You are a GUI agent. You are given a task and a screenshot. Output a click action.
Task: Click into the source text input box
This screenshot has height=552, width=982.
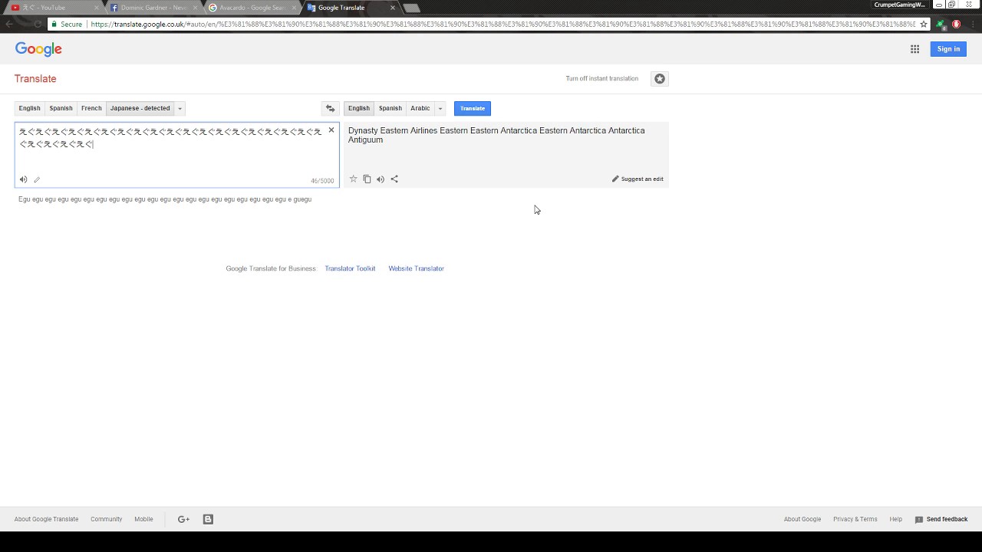click(176, 155)
